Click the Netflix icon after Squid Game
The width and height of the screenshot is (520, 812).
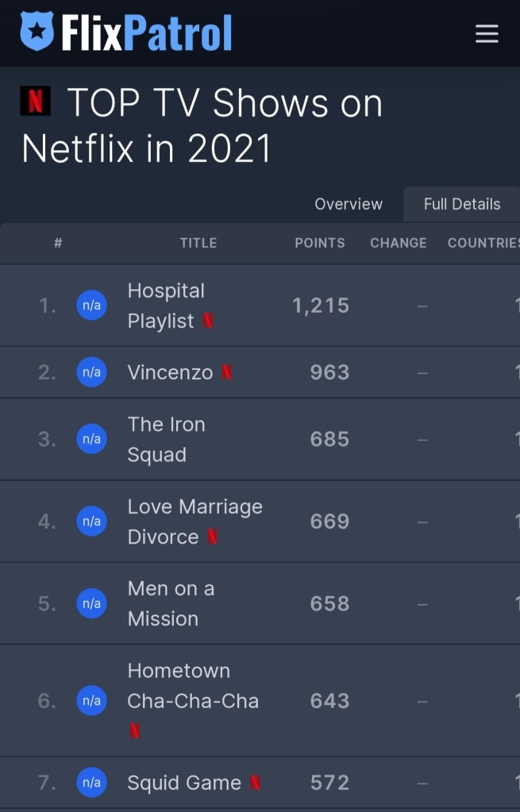[255, 783]
